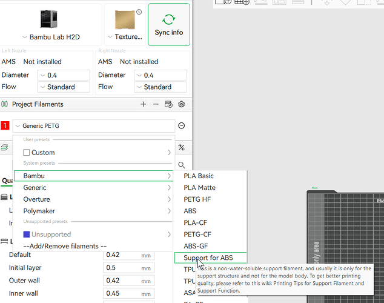The width and height of the screenshot is (384, 303).
Task: Select PLA Basic filament
Action: (210, 176)
